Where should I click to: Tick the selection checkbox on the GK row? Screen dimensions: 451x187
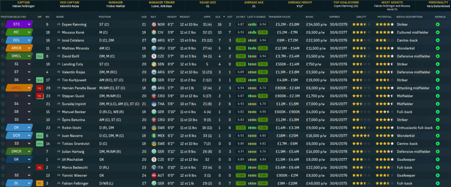3,160
